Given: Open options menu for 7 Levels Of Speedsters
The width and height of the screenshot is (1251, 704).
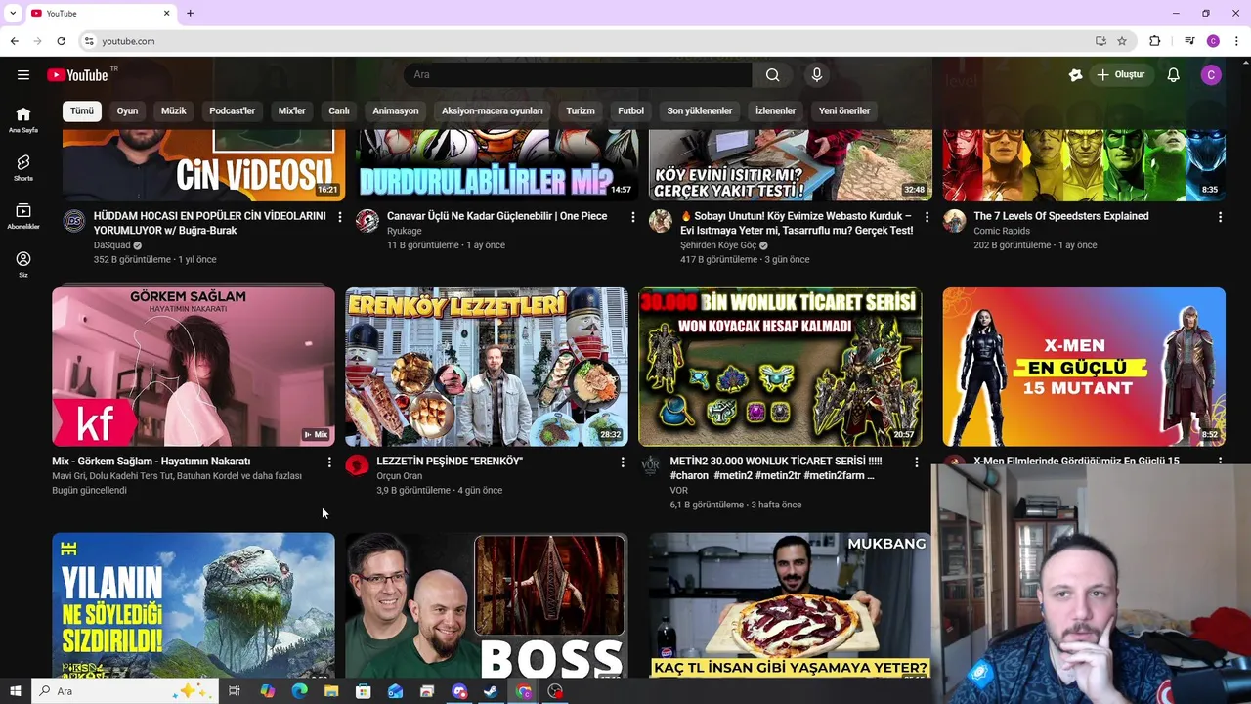Looking at the screenshot, I should coord(1220,217).
